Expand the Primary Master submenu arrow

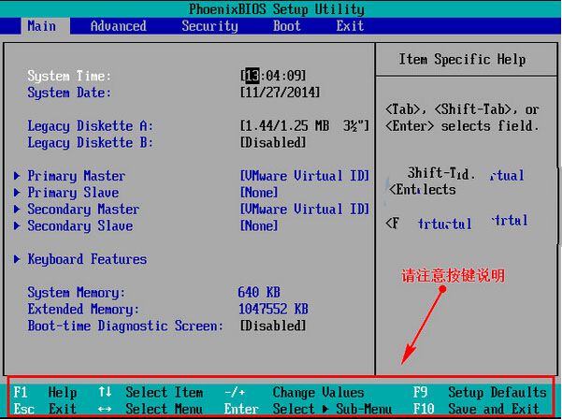point(17,176)
